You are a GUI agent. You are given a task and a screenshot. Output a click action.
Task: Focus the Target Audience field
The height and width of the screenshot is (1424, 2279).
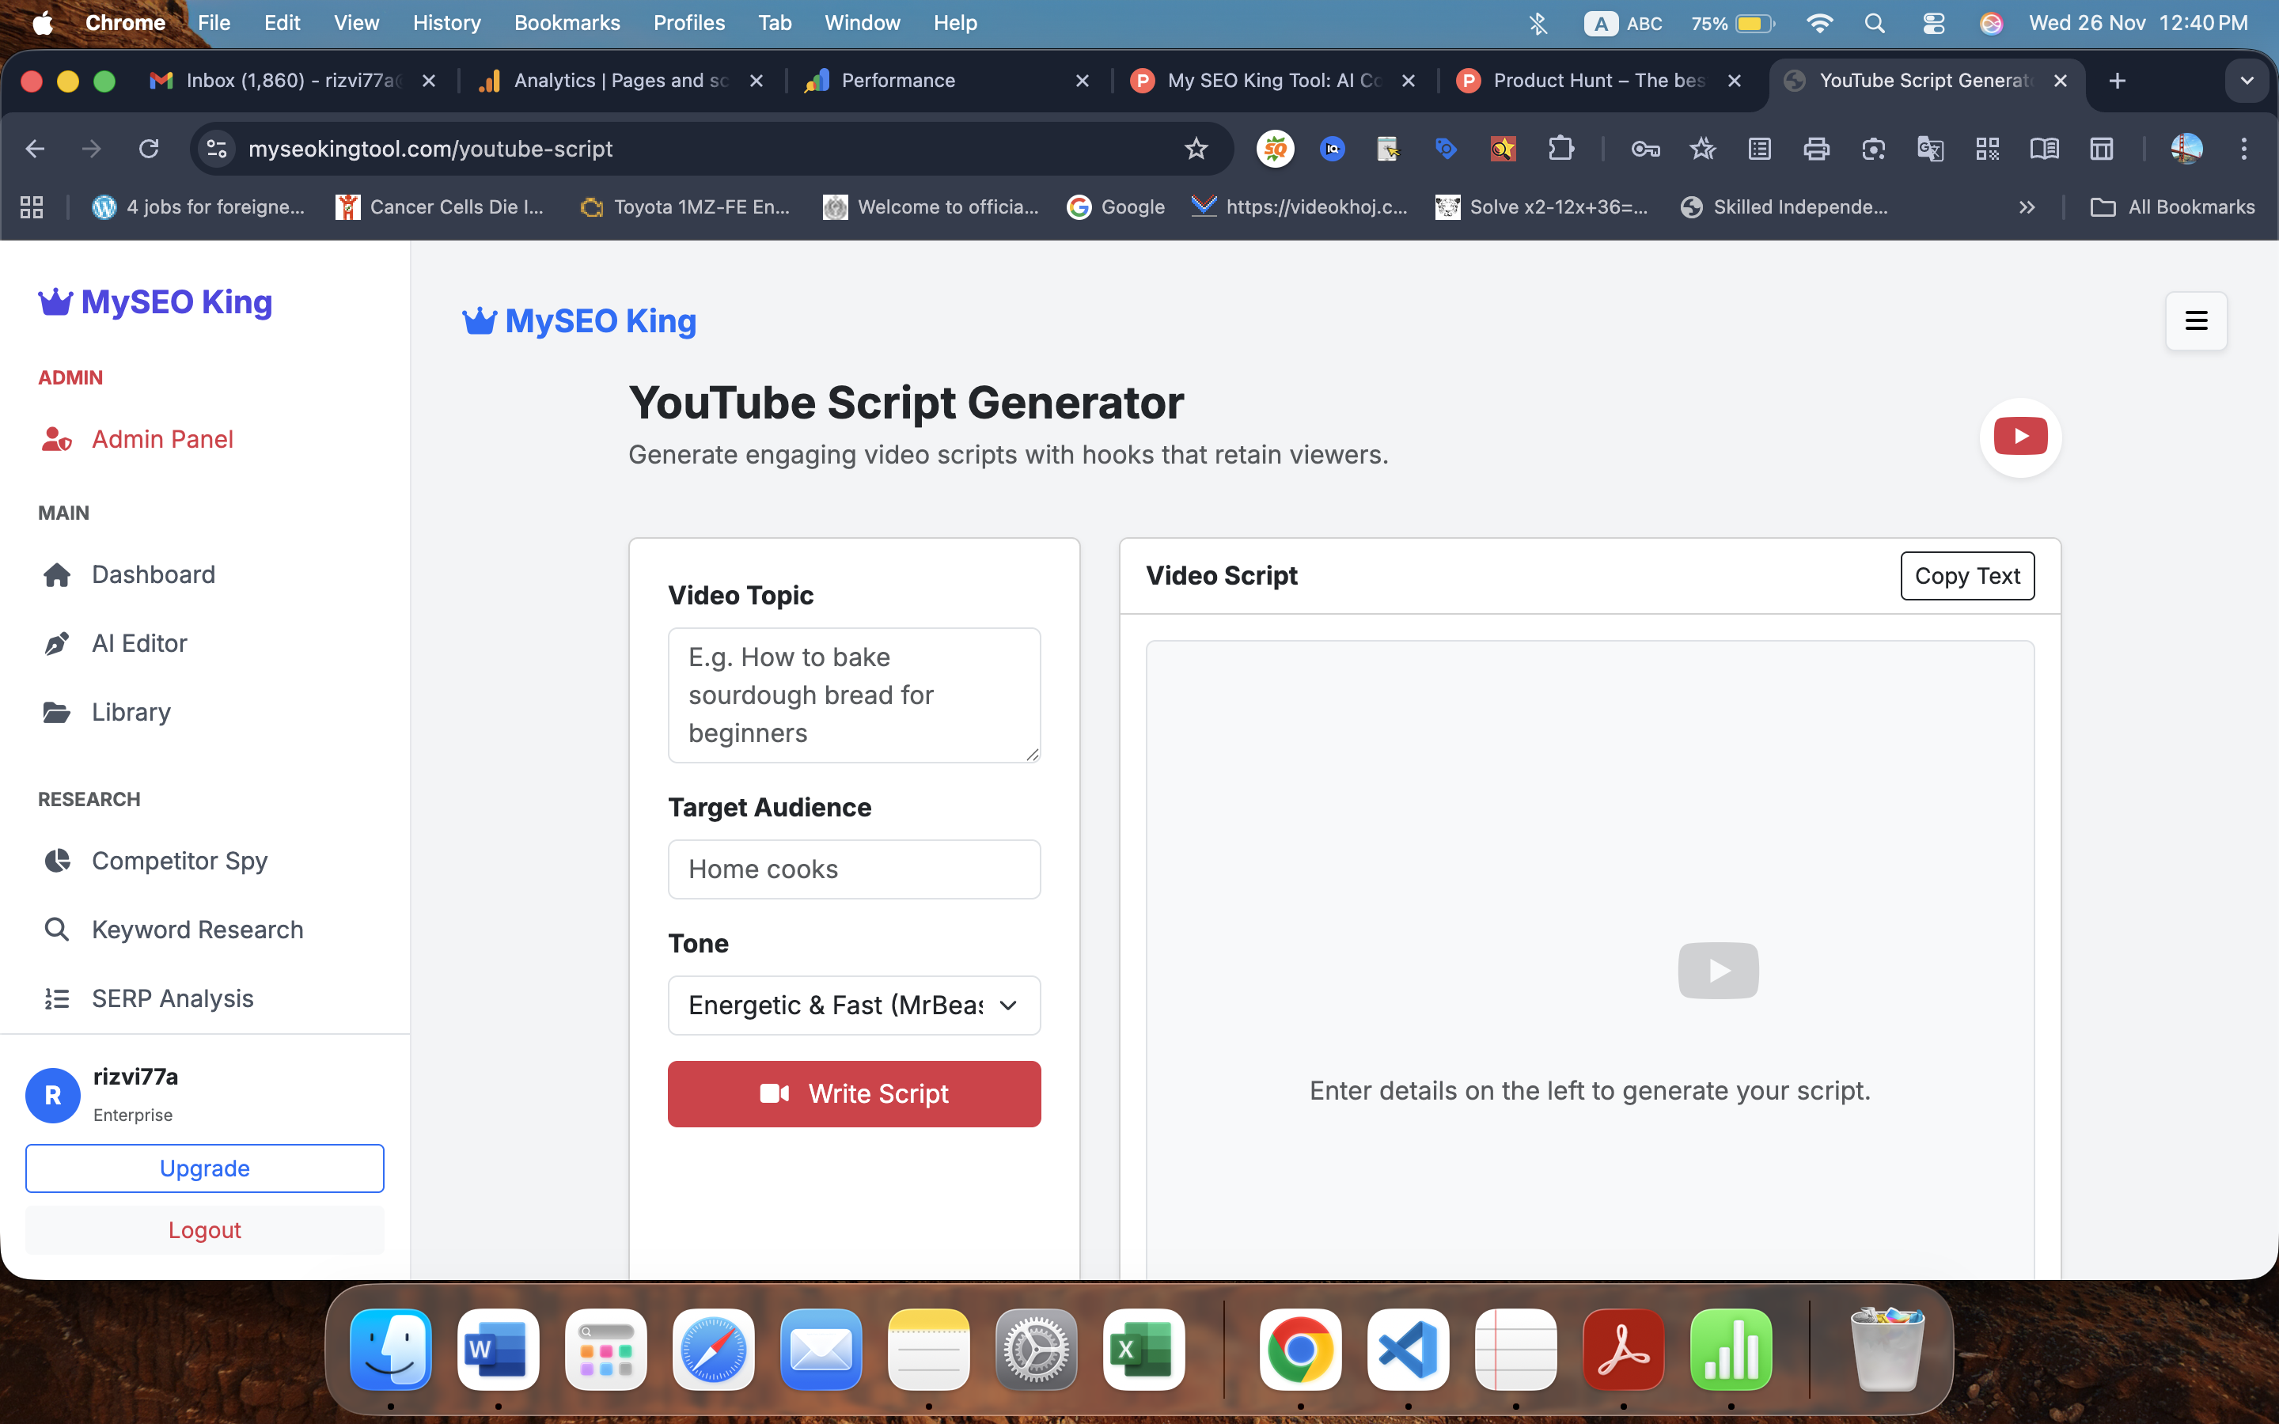tap(853, 869)
